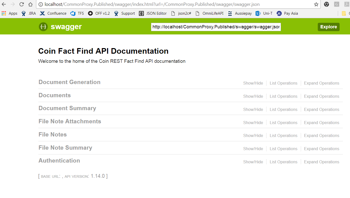Expand Operations for Authentication
Image resolution: width=350 pixels, height=198 pixels.
pyautogui.click(x=322, y=162)
